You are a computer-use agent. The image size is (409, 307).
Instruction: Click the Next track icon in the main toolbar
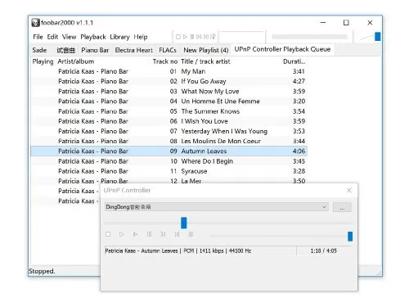(x=206, y=37)
